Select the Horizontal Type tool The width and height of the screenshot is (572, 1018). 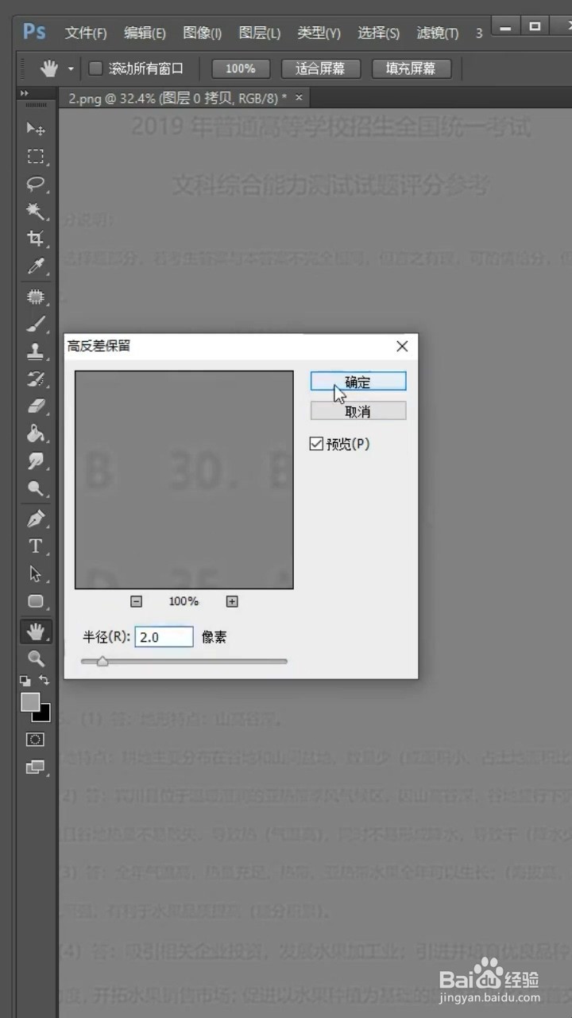click(x=35, y=546)
